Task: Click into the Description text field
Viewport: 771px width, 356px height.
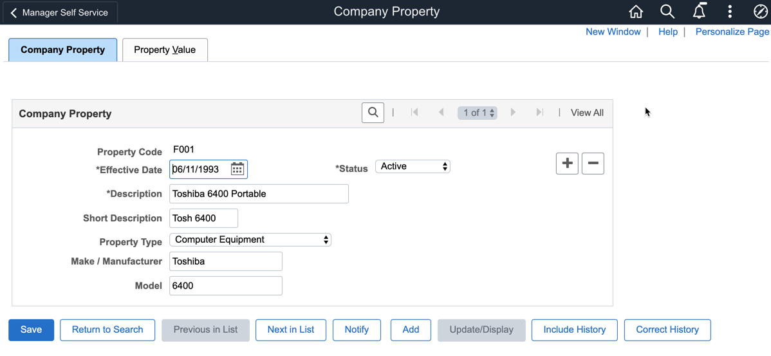Action: click(259, 194)
